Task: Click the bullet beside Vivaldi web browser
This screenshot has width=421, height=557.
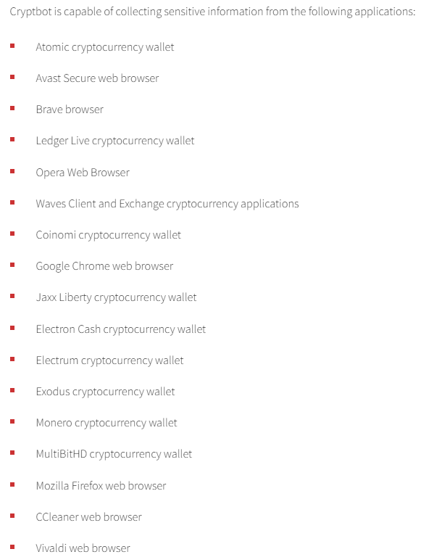Action: [12, 547]
